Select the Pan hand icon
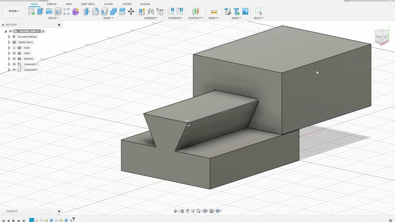395x222 pixels. [x=188, y=211]
